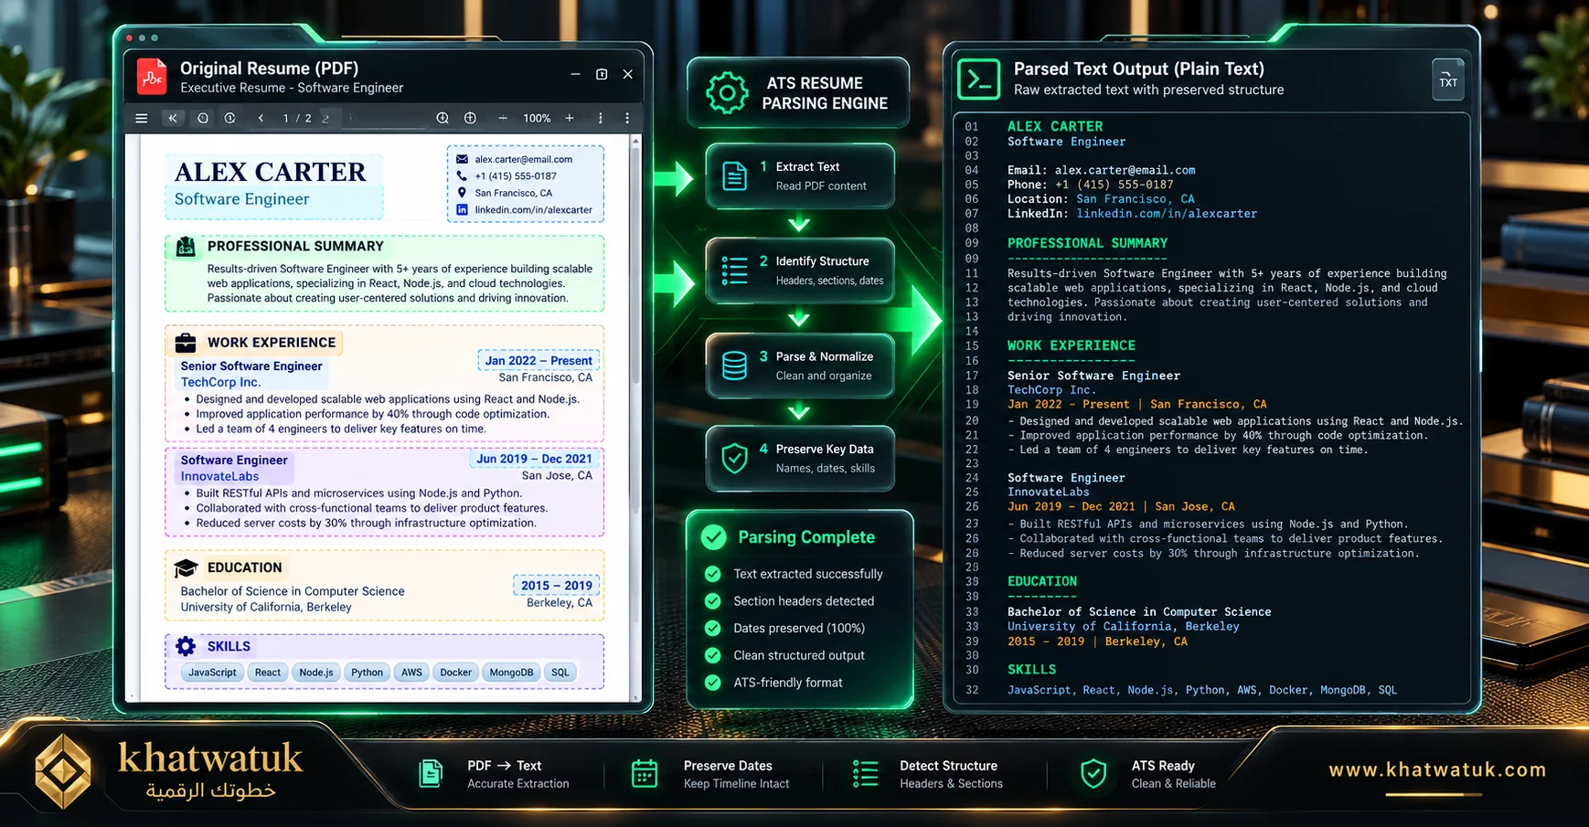This screenshot has height=827, width=1589.
Task: Click the Docker skill tag
Action: (x=455, y=673)
